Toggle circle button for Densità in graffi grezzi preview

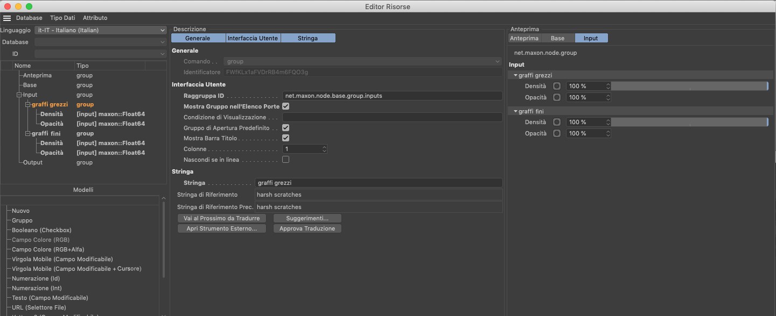[557, 86]
